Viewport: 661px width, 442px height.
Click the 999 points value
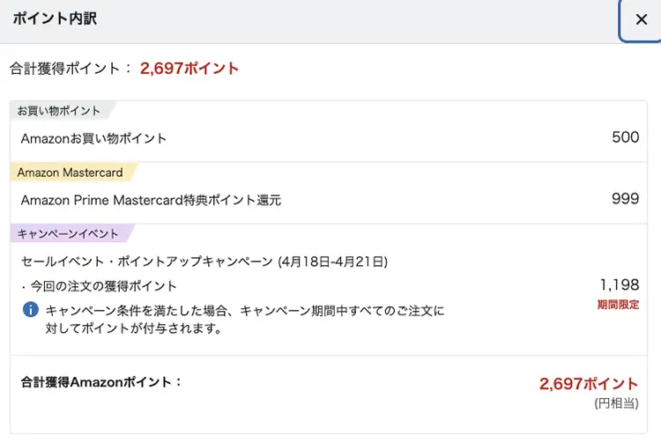coord(625,199)
